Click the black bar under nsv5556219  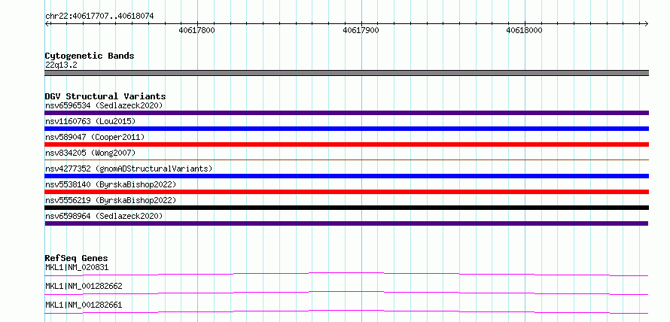347,208
